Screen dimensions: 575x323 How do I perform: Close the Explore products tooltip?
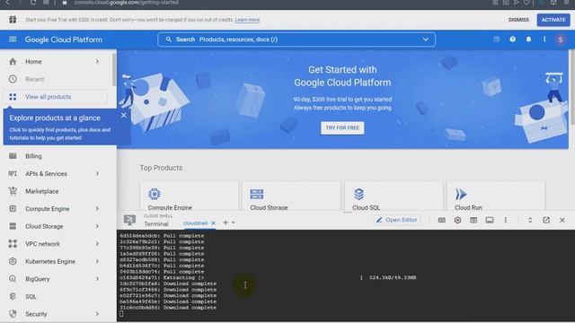tap(124, 115)
